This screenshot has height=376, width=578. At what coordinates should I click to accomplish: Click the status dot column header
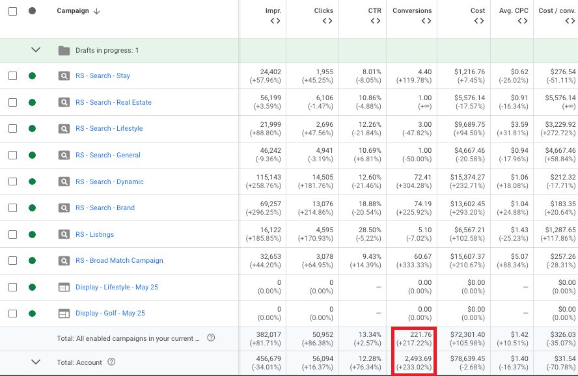point(33,10)
